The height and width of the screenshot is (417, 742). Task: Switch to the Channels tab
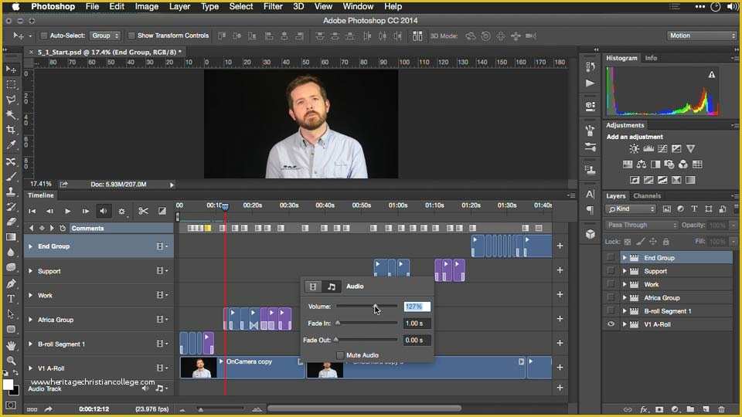point(648,195)
